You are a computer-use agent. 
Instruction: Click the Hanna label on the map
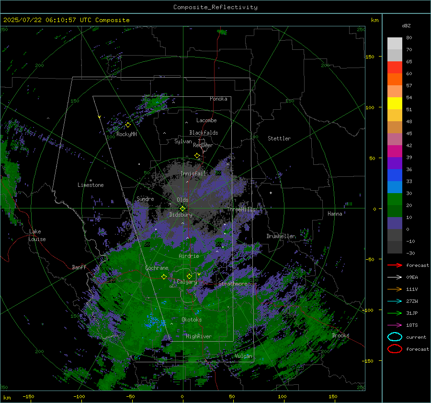pos(335,214)
